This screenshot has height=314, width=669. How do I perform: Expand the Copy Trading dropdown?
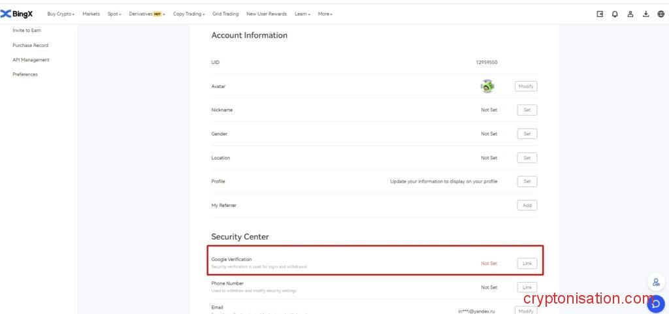point(188,14)
